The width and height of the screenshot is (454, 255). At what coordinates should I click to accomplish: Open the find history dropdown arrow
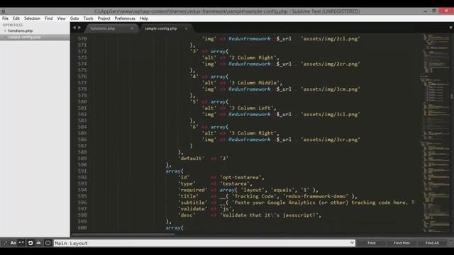(x=352, y=242)
